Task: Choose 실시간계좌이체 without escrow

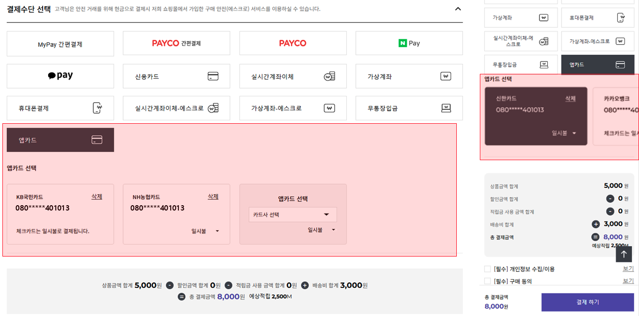Action: click(293, 76)
